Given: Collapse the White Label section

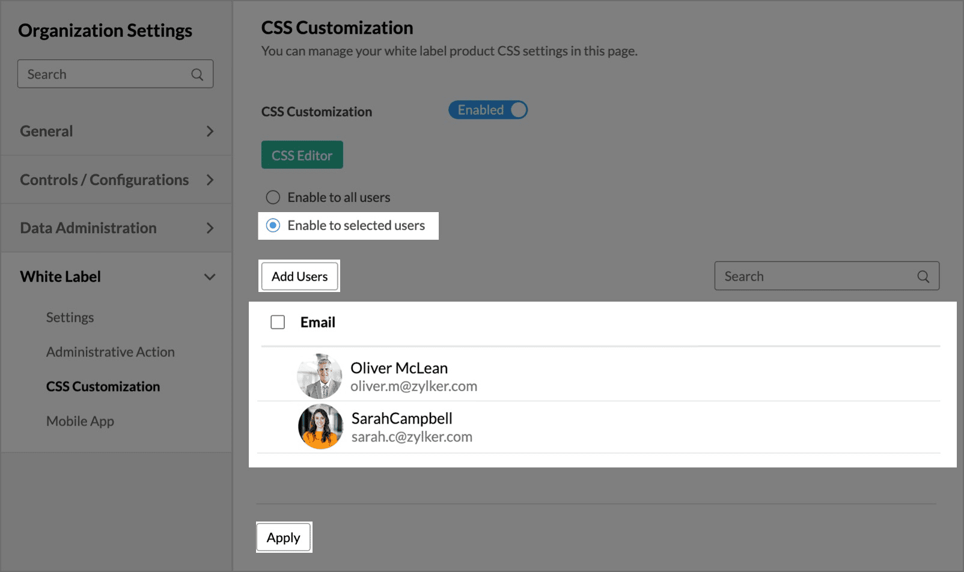Looking at the screenshot, I should point(210,277).
